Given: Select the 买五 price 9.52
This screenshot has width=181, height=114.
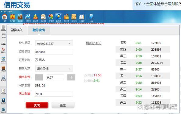Looking at the screenshot, I should (139, 102).
